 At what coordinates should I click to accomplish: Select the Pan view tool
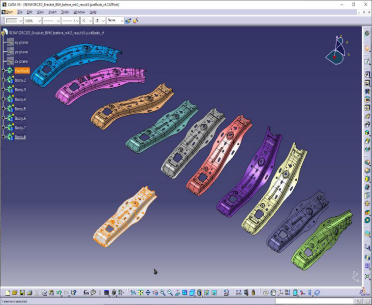pos(148,293)
